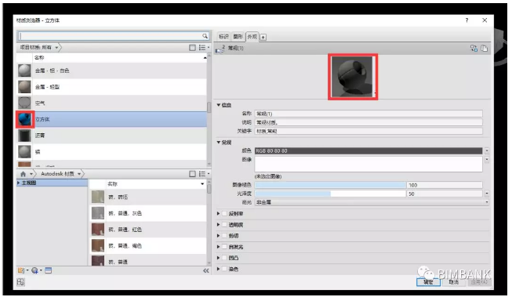Enable the 反射率 checkbox
This screenshot has height=297, width=512.
225,214
